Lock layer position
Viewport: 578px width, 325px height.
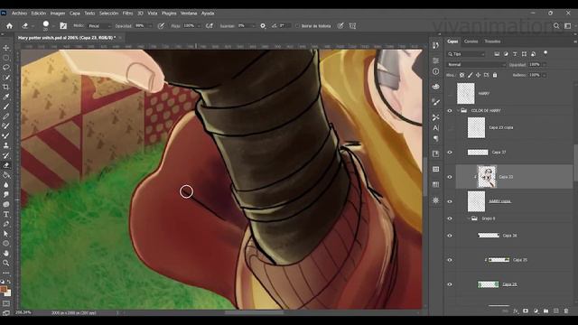[478, 75]
